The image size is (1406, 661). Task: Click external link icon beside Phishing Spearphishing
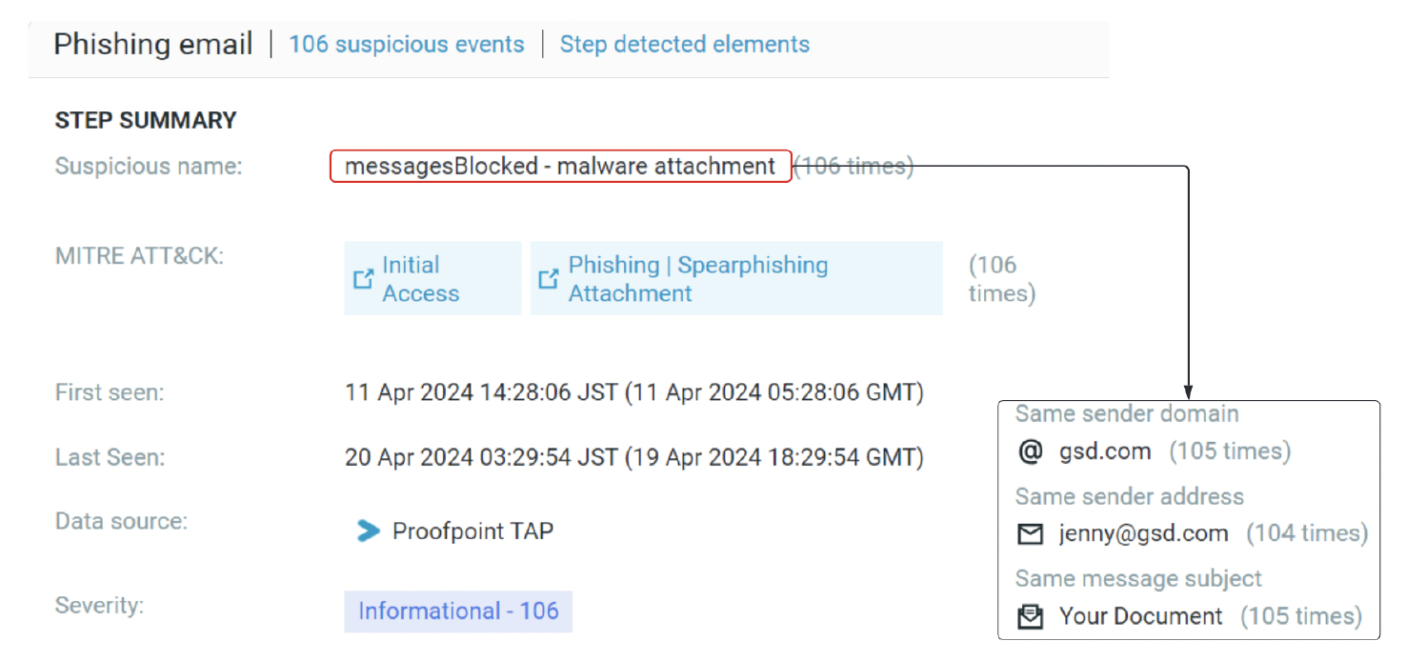click(x=548, y=279)
